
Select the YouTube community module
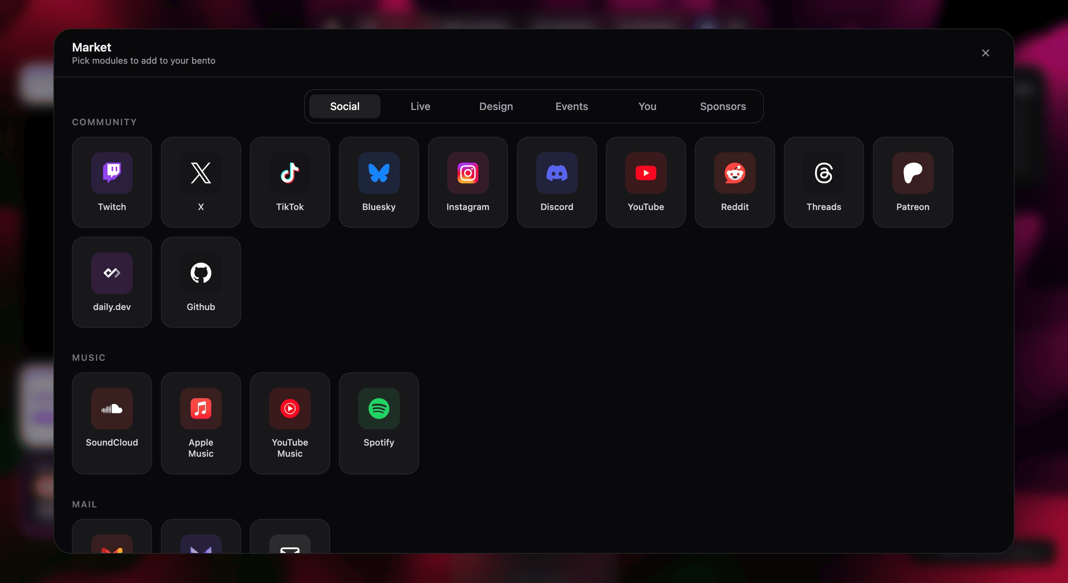(646, 182)
